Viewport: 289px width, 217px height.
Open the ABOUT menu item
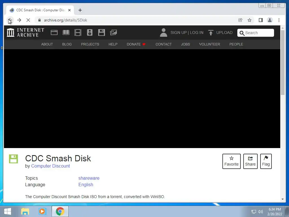click(x=47, y=44)
